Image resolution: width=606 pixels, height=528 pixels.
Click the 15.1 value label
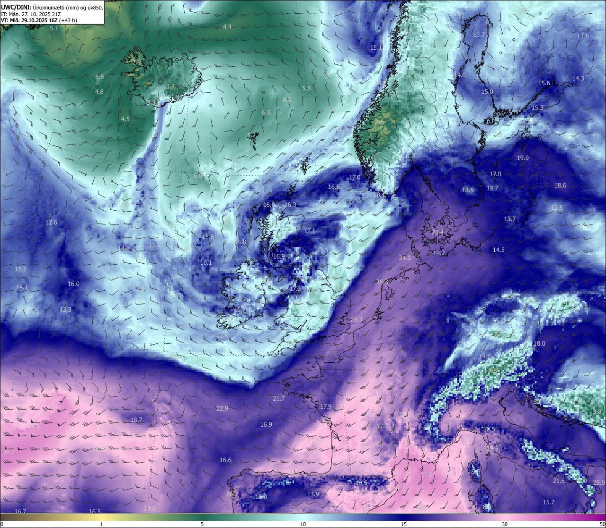[x=376, y=48]
